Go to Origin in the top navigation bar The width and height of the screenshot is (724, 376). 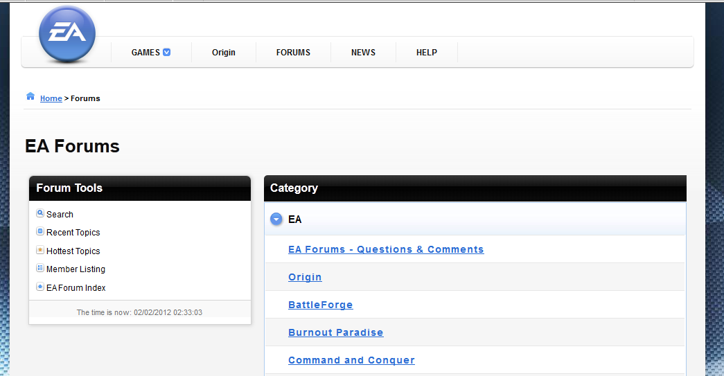[x=224, y=53]
